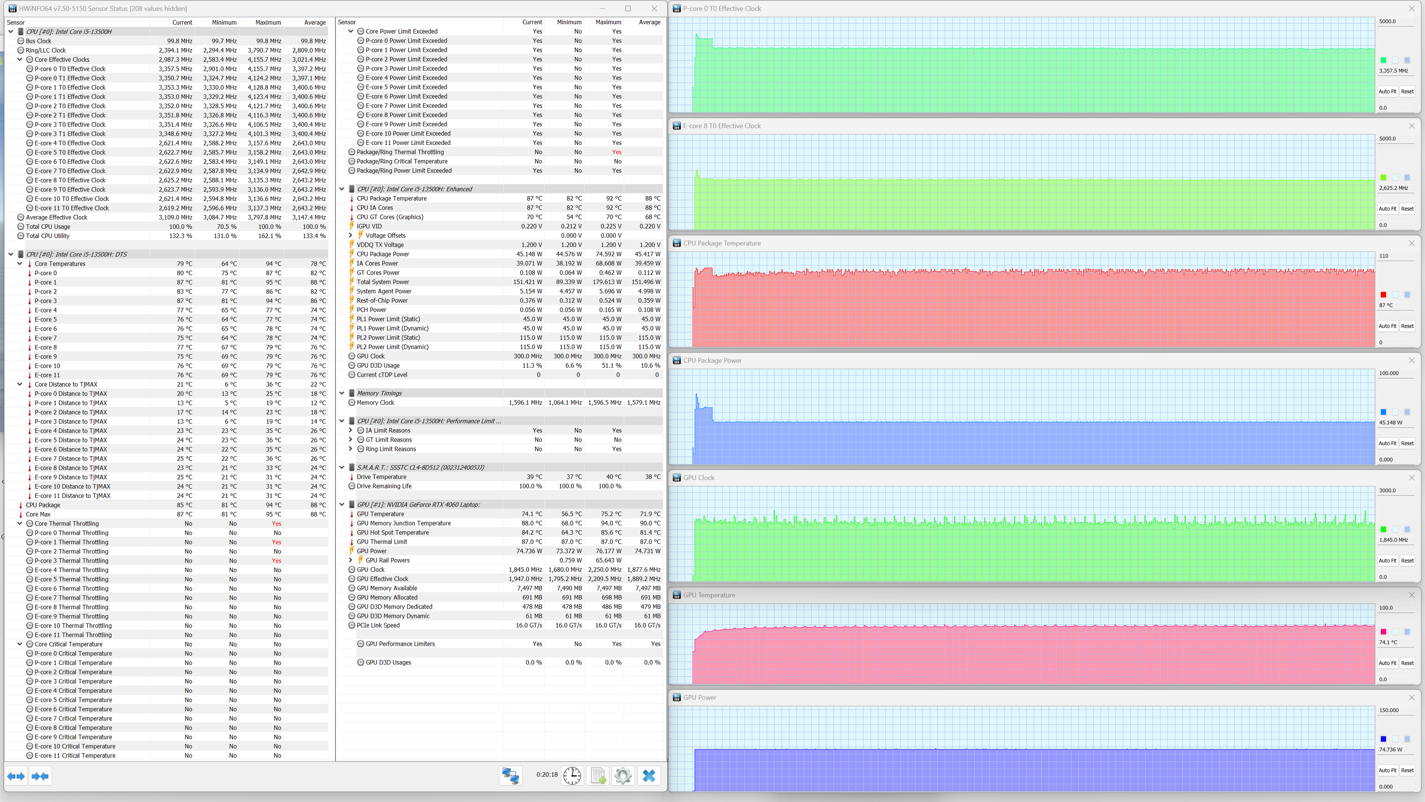Close the GPU Power graph window
The height and width of the screenshot is (802, 1425).
1411,697
